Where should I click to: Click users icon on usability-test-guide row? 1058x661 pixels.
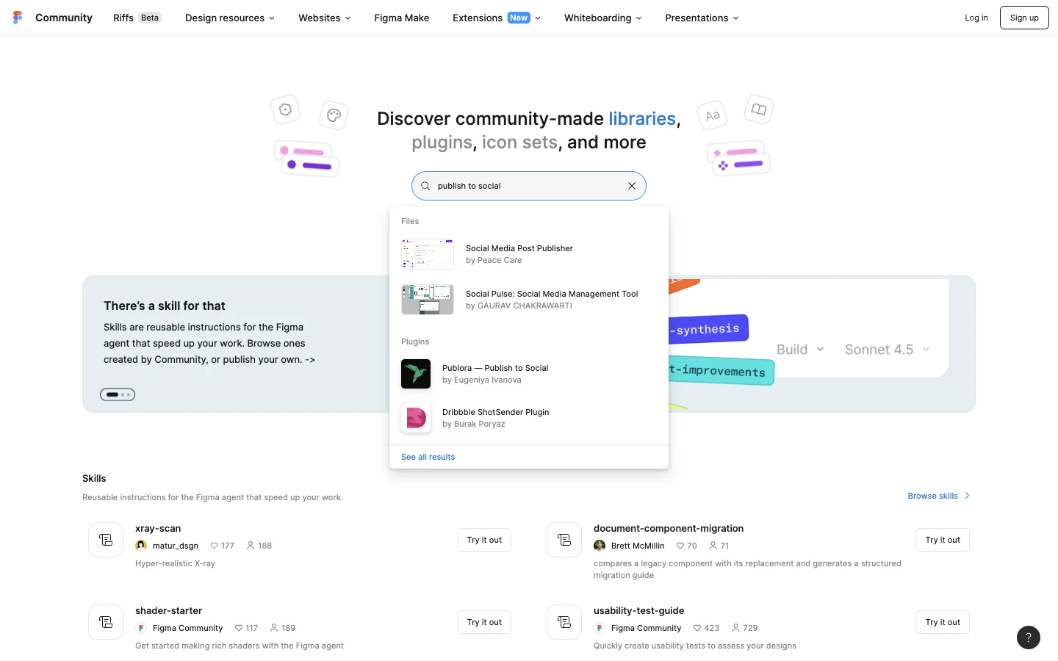pos(735,628)
